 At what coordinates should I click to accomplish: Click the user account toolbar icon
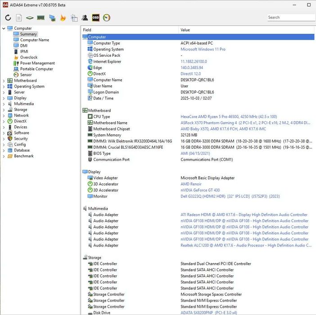point(85,18)
